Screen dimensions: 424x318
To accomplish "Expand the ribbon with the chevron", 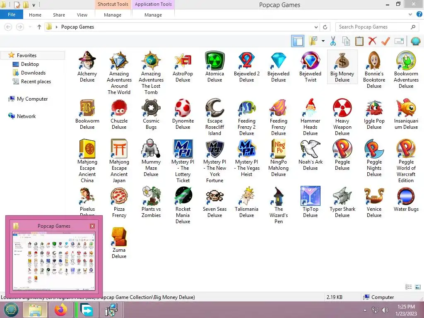I will (x=410, y=14).
